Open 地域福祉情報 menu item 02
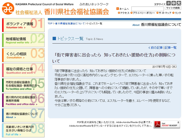The height and width of the screenshot is (138, 182). click(x=23, y=41)
